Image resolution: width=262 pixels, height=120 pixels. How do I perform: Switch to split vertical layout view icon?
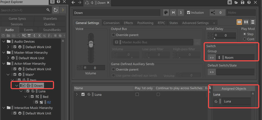(x=246, y=22)
